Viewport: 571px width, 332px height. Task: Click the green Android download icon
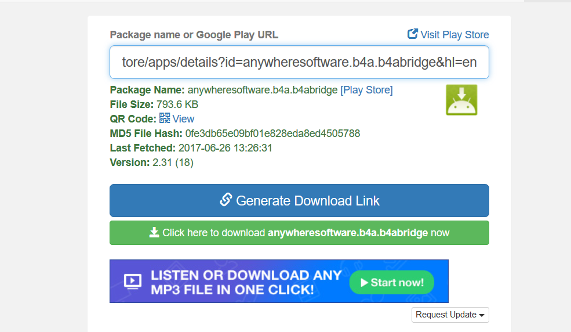click(461, 100)
